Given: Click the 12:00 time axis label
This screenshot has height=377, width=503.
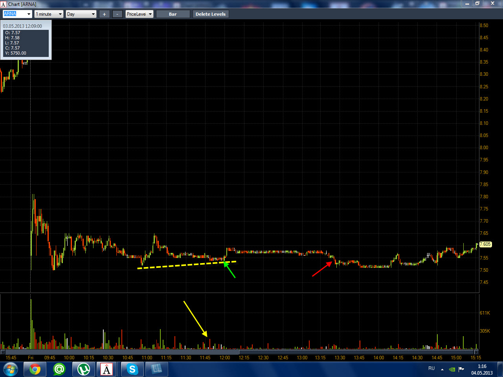Looking at the screenshot, I should click(x=225, y=358).
